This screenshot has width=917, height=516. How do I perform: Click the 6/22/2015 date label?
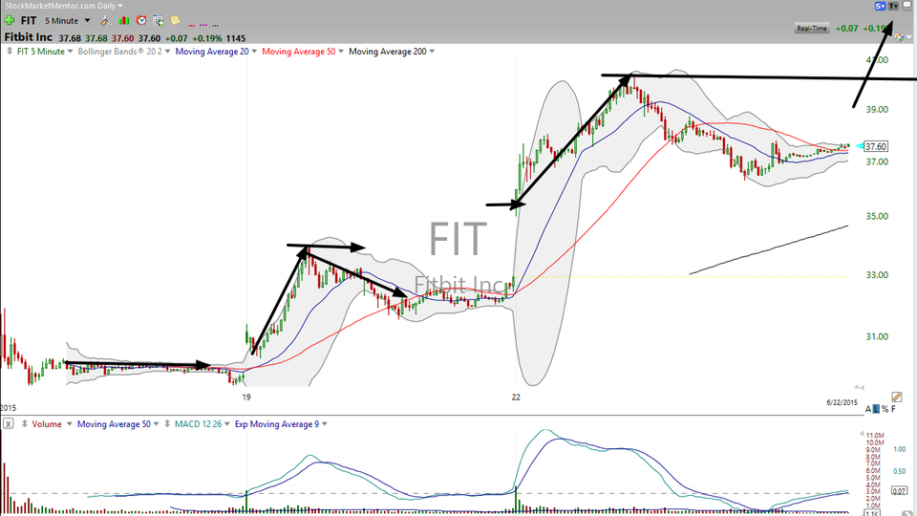(x=842, y=402)
